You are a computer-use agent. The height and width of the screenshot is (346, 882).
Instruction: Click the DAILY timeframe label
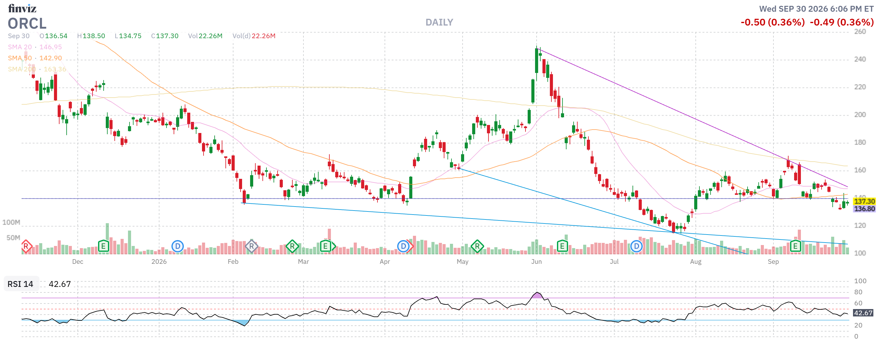tap(439, 22)
